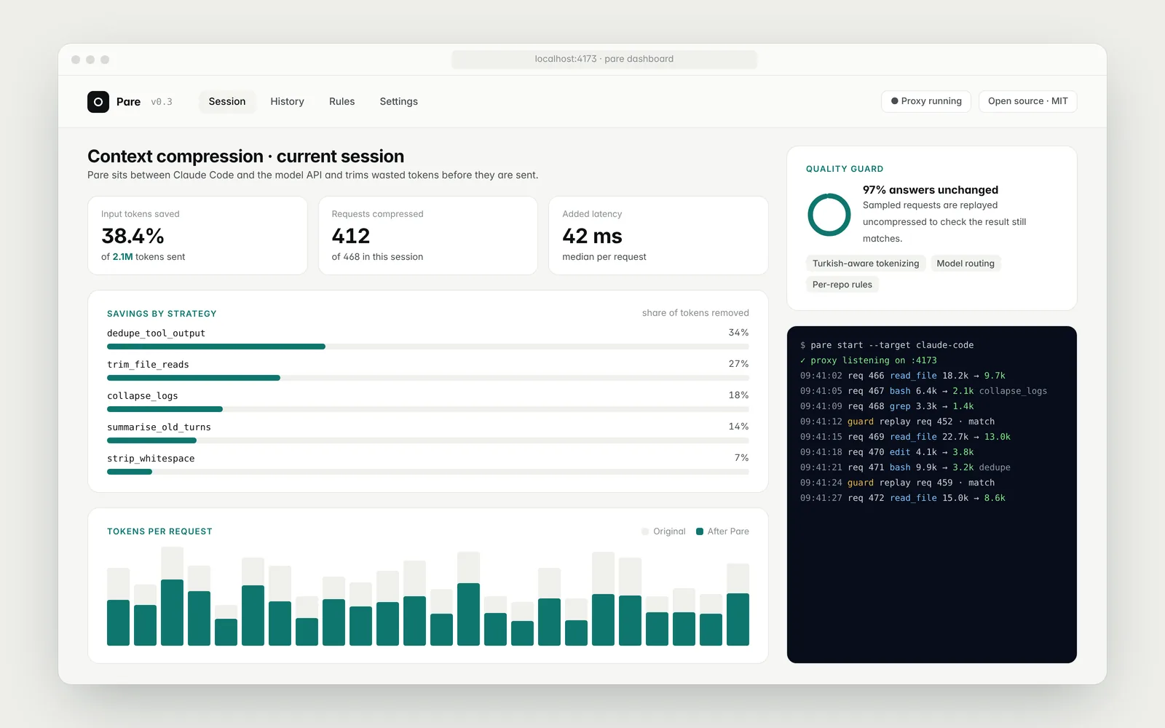Open the Session tab
1165x728 pixels.
click(227, 102)
